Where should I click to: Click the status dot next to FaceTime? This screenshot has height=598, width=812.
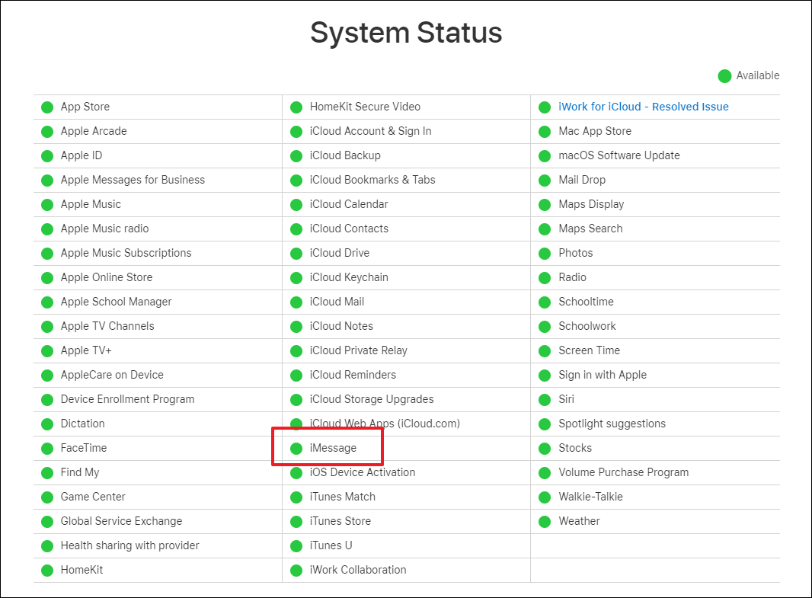point(47,449)
